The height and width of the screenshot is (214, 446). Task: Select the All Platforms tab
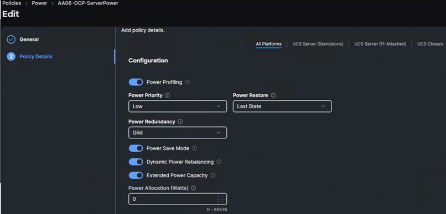[x=268, y=44]
